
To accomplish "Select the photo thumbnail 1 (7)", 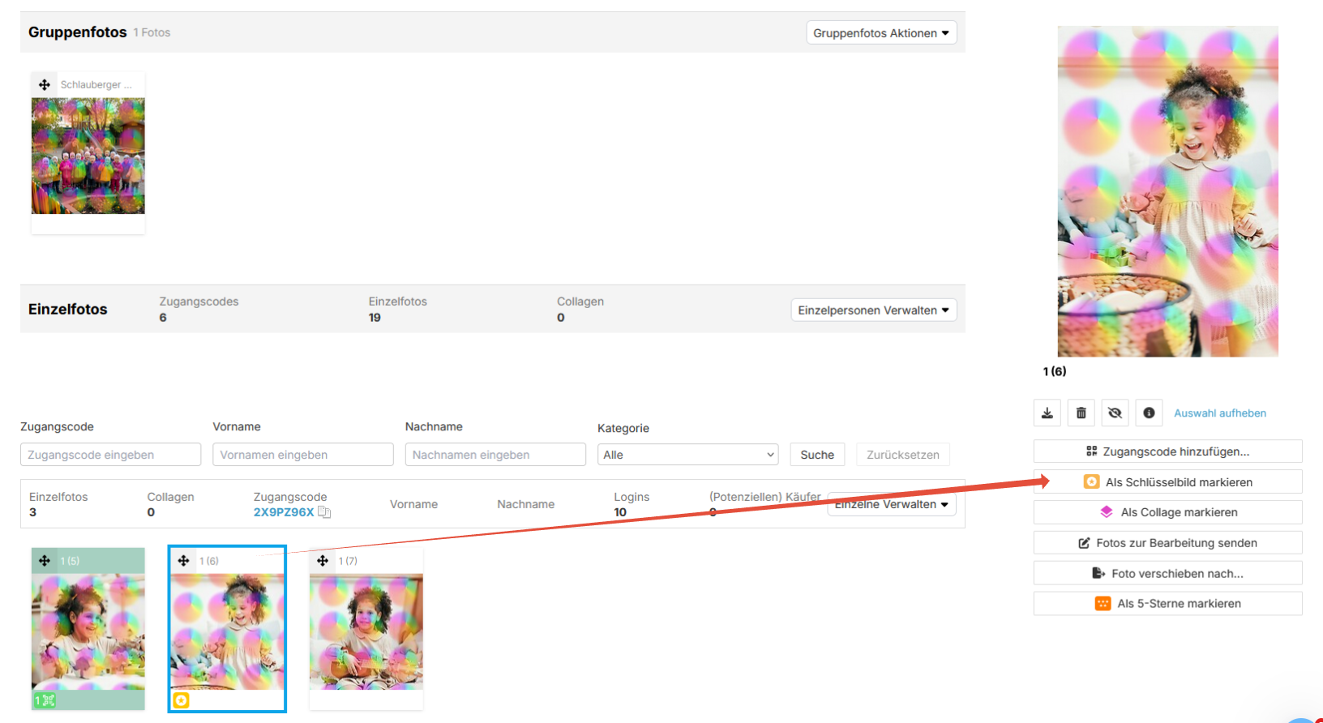I will coord(366,632).
